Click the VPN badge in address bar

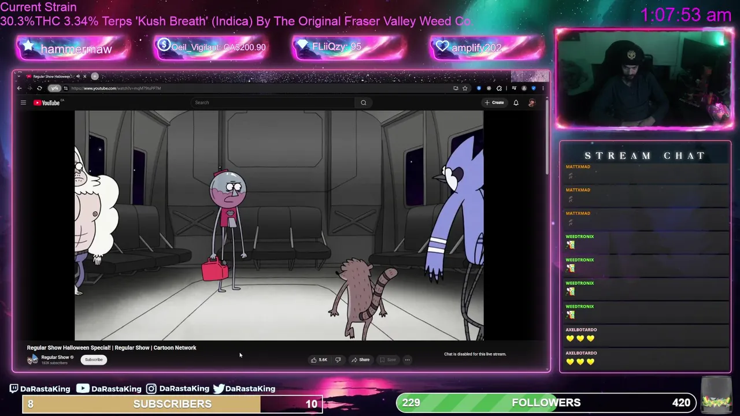(x=54, y=88)
